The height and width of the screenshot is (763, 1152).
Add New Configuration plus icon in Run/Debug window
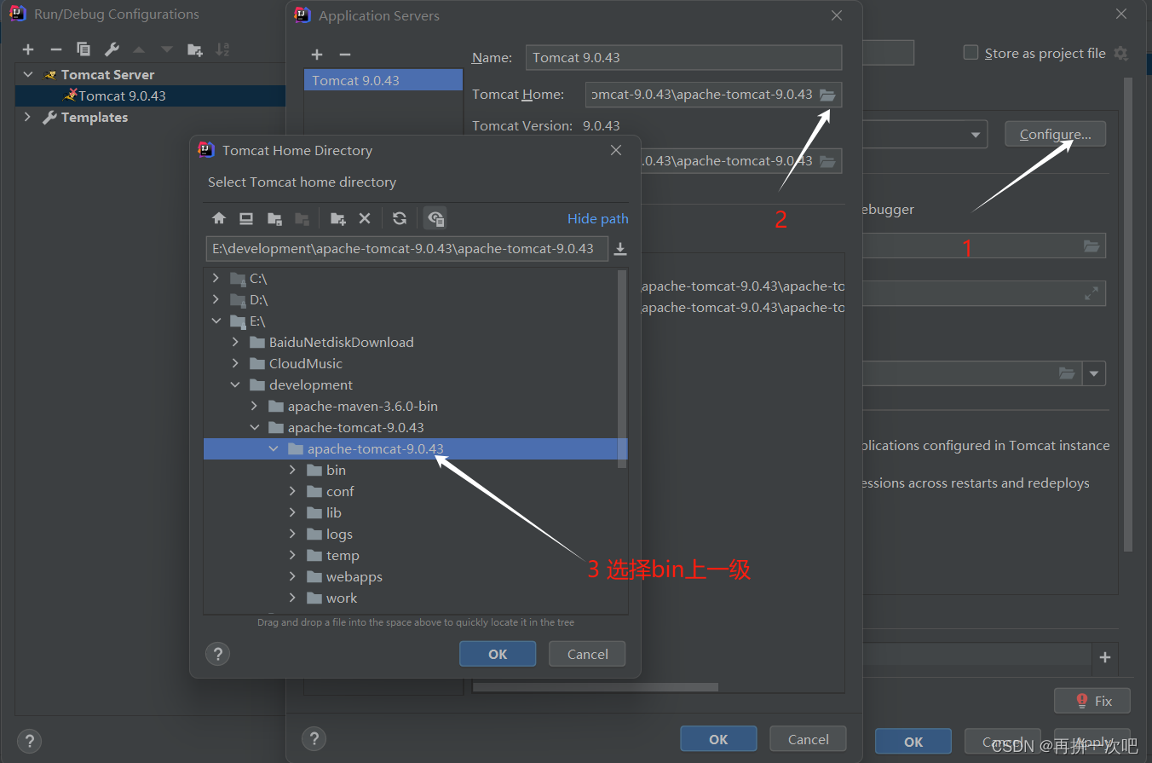pos(28,49)
